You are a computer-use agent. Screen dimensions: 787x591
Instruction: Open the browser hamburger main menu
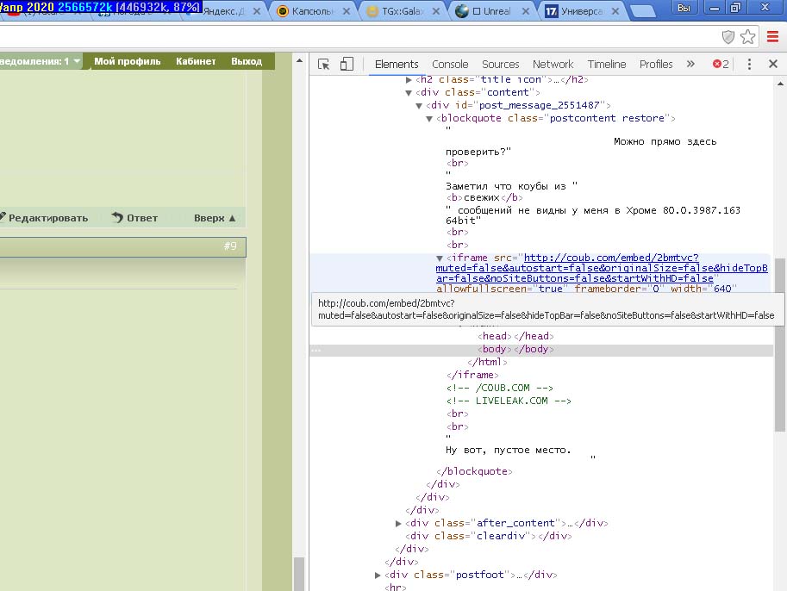coord(772,36)
